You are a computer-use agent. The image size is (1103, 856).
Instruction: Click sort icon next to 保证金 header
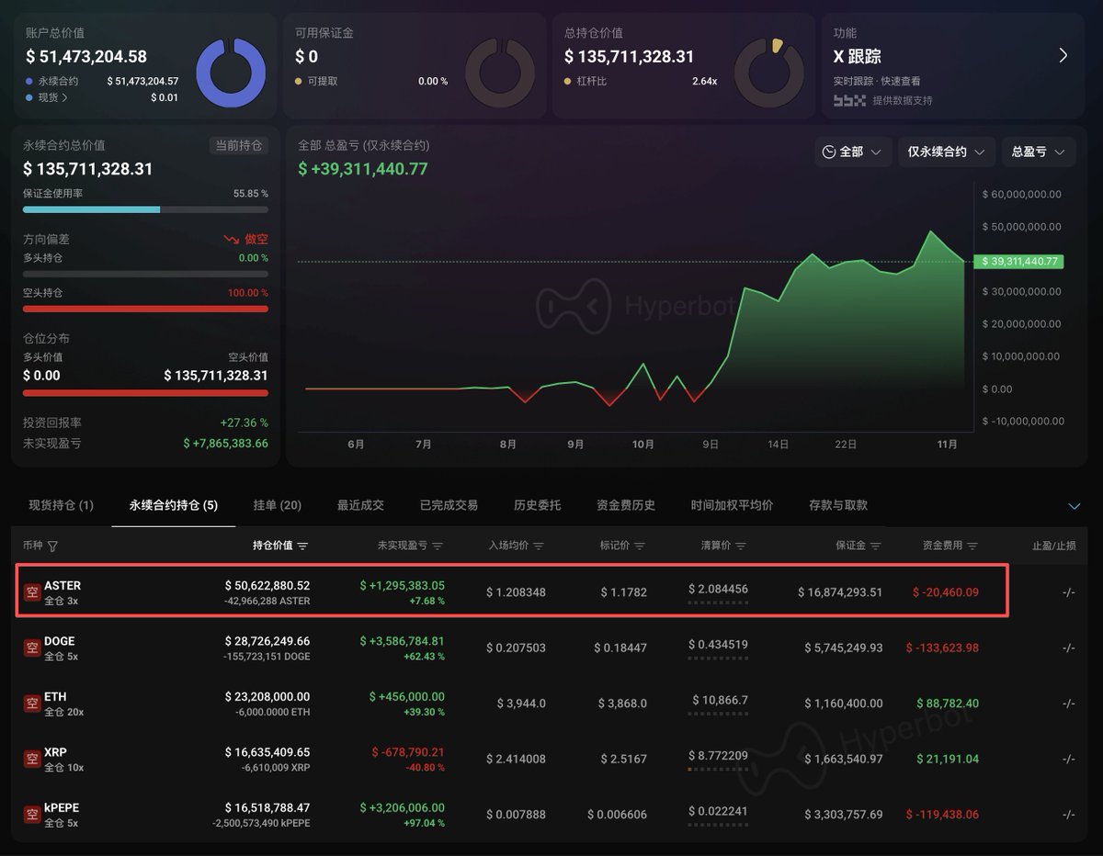[x=876, y=546]
